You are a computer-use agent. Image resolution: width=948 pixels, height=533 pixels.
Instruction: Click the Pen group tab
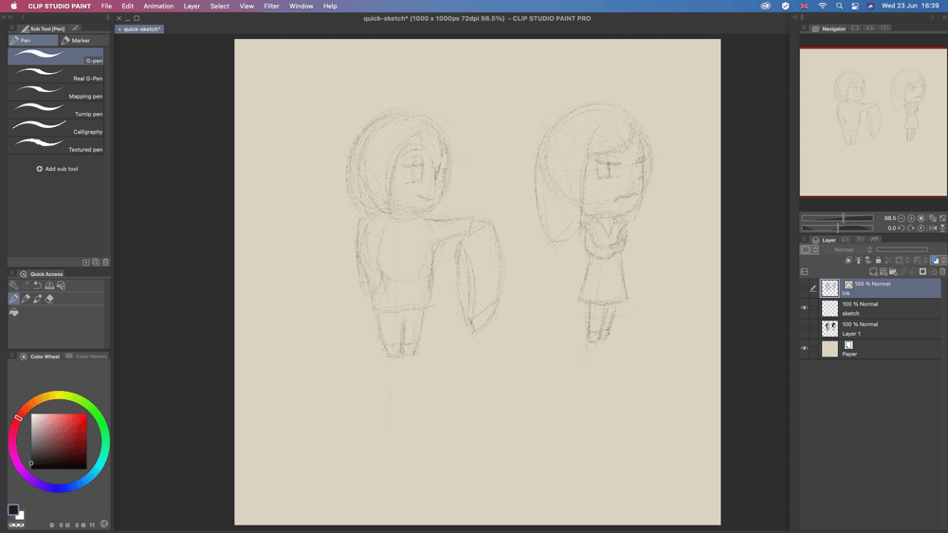pos(33,41)
